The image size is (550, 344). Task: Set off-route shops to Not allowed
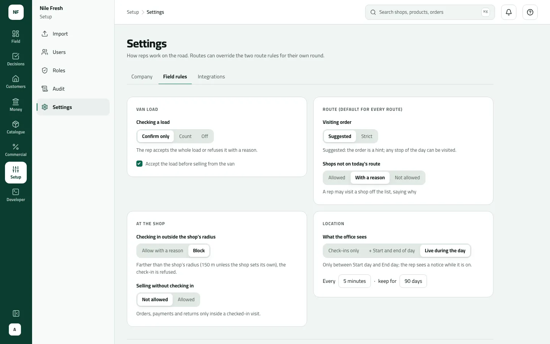[x=407, y=178]
